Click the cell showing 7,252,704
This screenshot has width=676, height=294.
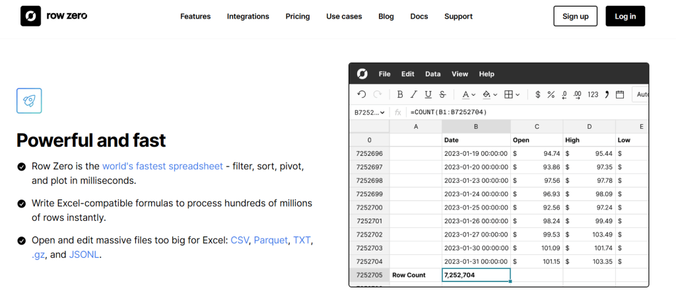tap(476, 275)
